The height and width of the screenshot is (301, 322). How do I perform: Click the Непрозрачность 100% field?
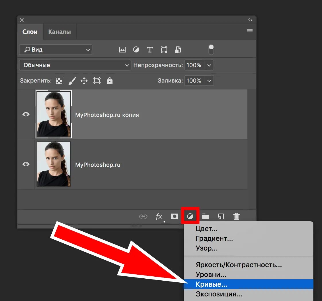(195, 65)
